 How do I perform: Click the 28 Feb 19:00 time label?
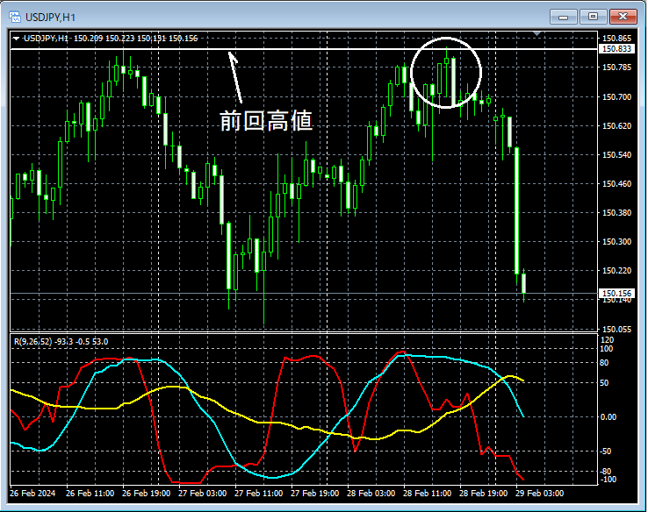[484, 494]
